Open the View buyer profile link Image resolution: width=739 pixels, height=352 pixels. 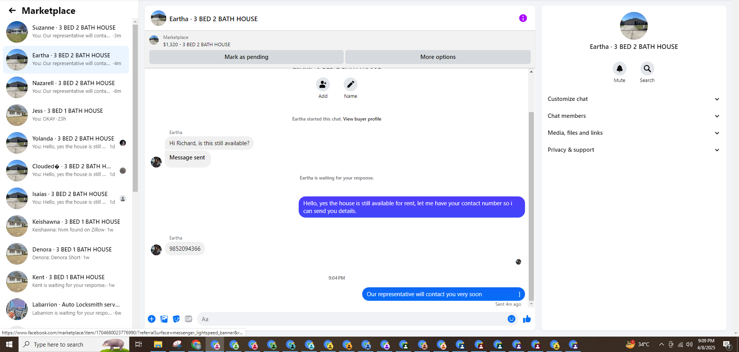click(362, 119)
